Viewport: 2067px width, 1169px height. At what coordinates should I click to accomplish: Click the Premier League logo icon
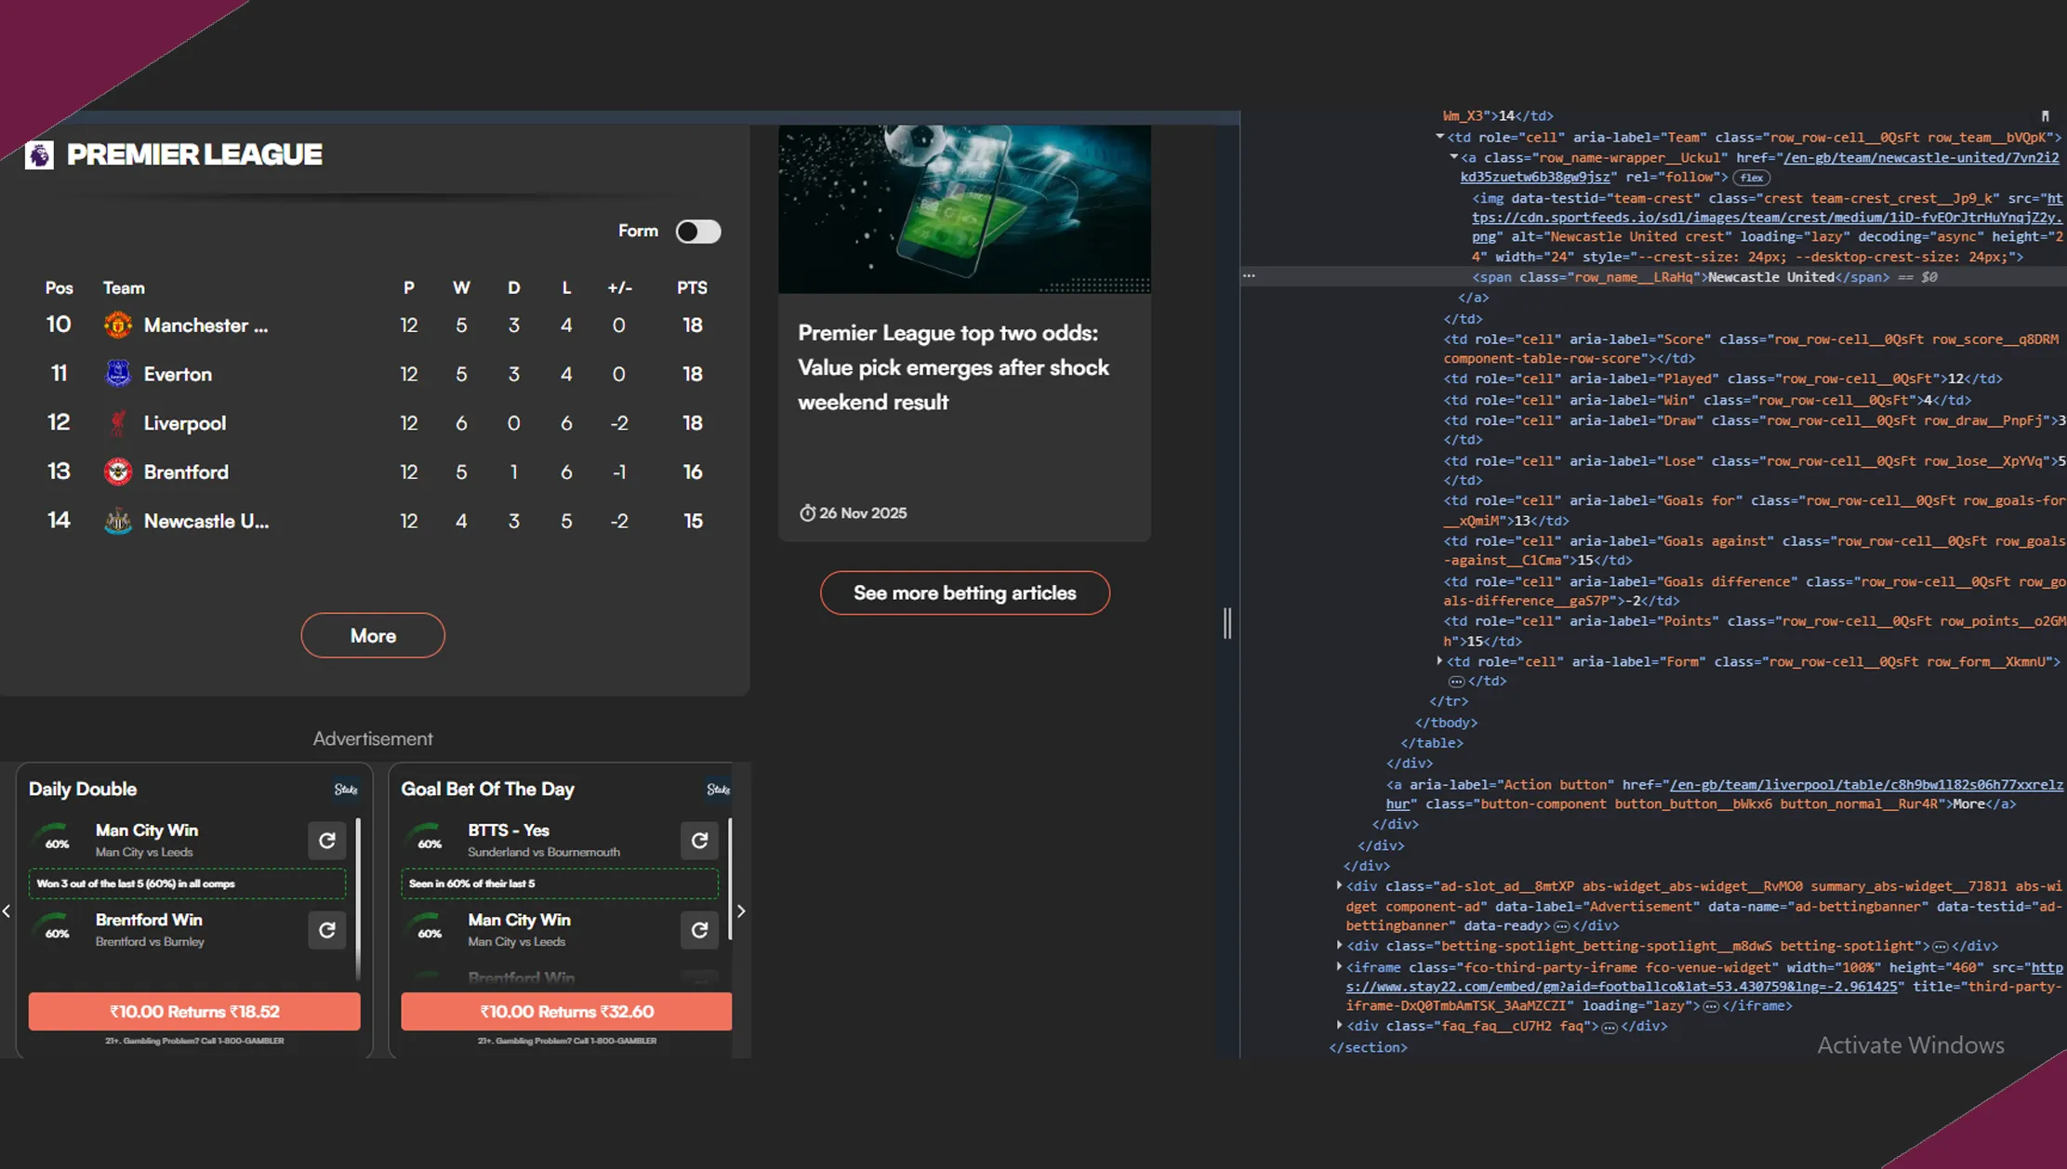tap(39, 154)
